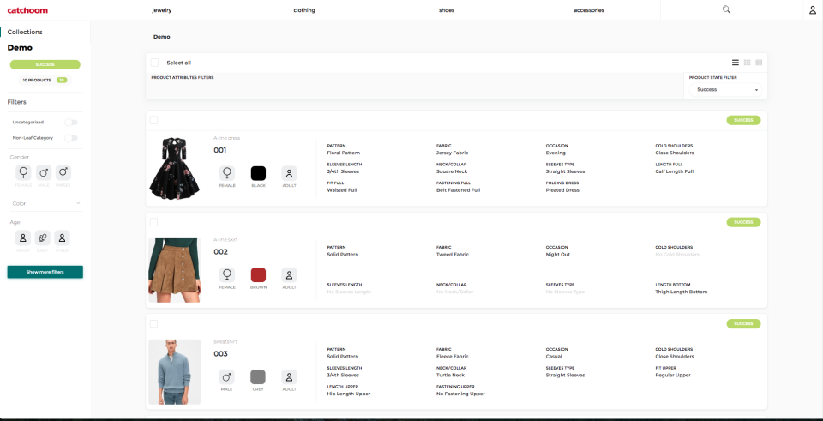Open the accessories menu
This screenshot has width=823, height=421.
coord(589,10)
